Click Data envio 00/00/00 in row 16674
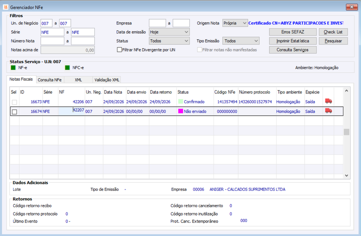This screenshot has width=361, height=236. click(134, 111)
